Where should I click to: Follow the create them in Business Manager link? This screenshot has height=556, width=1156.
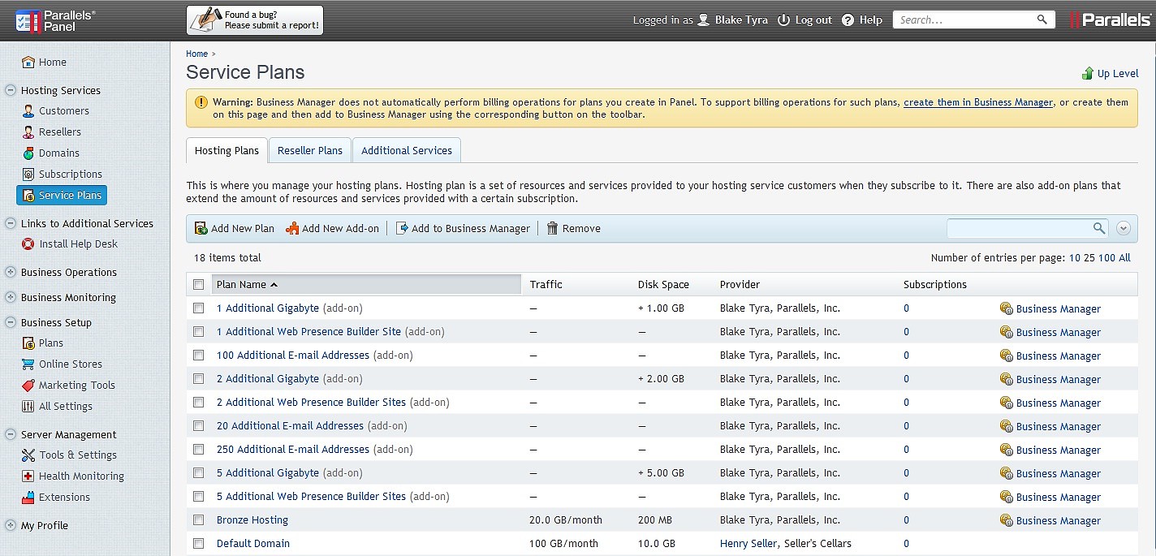978,102
